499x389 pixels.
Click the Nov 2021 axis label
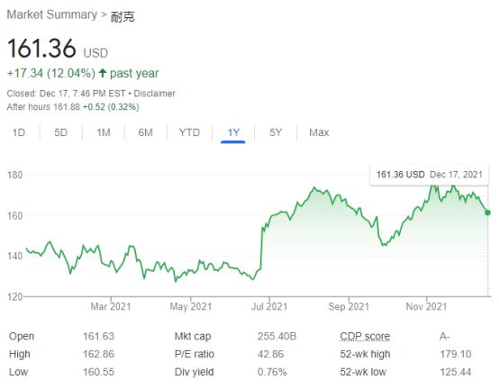[x=426, y=307]
